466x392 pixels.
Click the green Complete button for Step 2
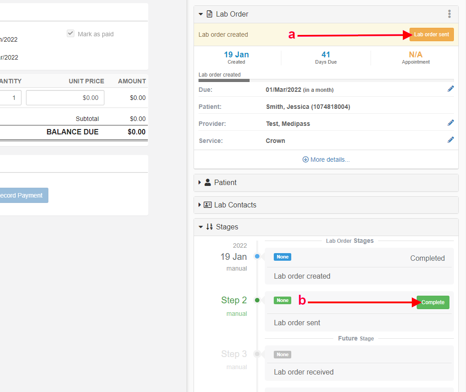tap(432, 302)
